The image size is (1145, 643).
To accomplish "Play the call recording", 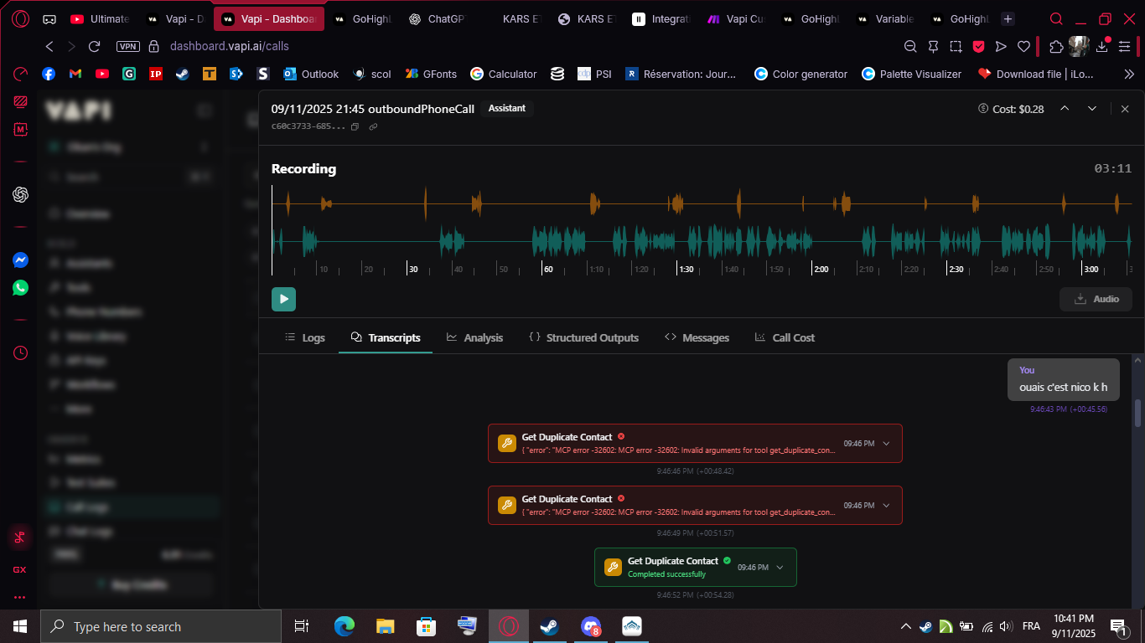I will (x=283, y=299).
